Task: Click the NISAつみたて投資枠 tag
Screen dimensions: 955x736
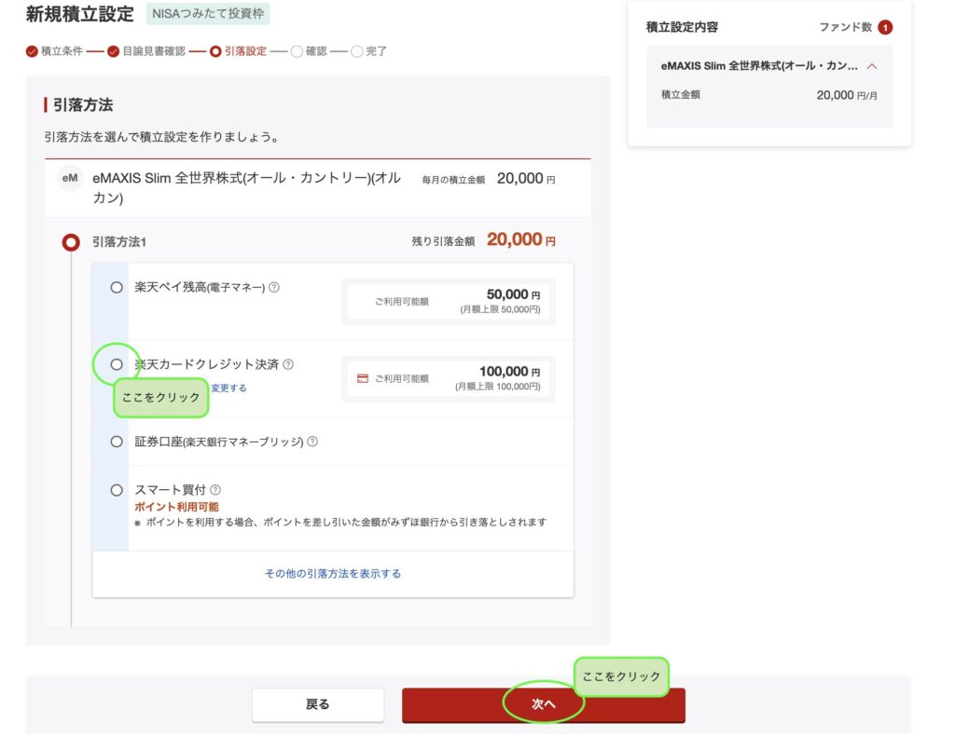Action: pos(208,13)
